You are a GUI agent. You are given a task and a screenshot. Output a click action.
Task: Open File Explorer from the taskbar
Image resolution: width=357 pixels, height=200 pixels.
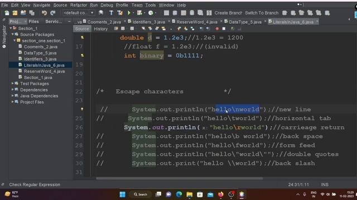pyautogui.click(x=190, y=194)
